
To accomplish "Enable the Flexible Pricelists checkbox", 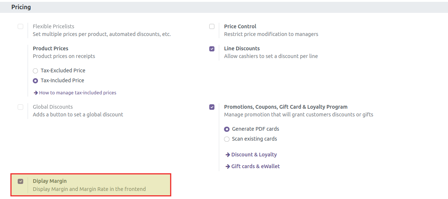I will click(21, 26).
